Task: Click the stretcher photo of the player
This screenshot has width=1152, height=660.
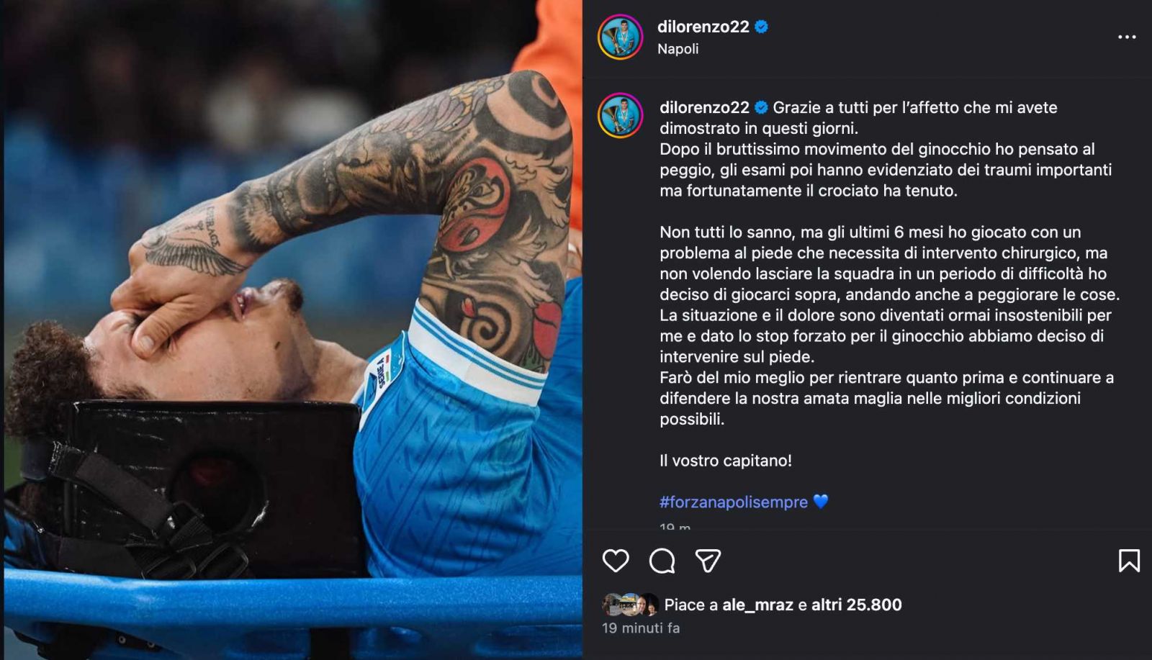Action: point(292,330)
